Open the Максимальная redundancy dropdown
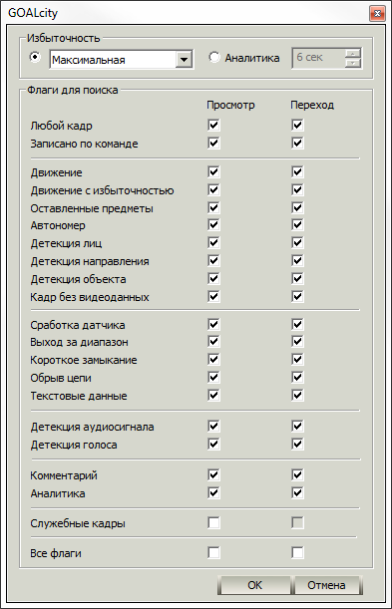The image size is (392, 609). pyautogui.click(x=184, y=60)
